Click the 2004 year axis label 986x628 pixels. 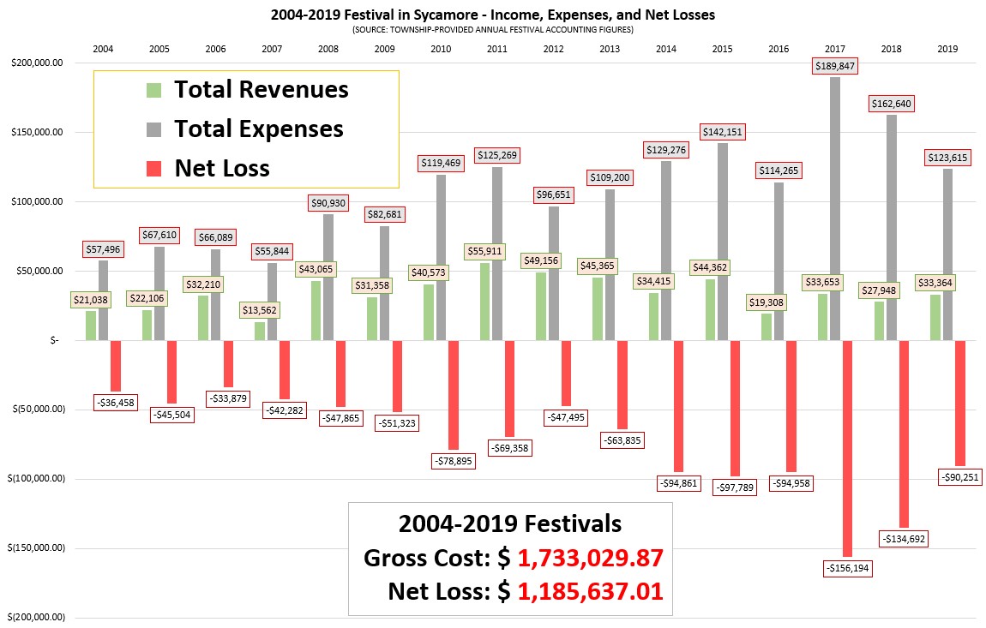tap(103, 49)
